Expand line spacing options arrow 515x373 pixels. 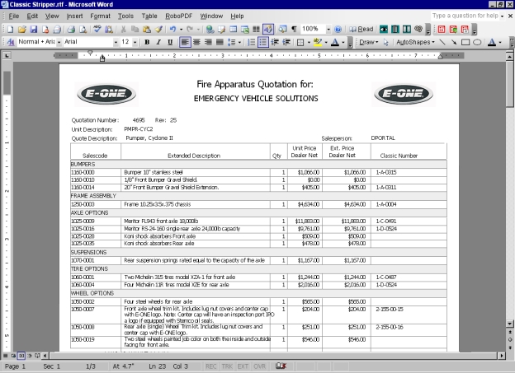(239, 42)
